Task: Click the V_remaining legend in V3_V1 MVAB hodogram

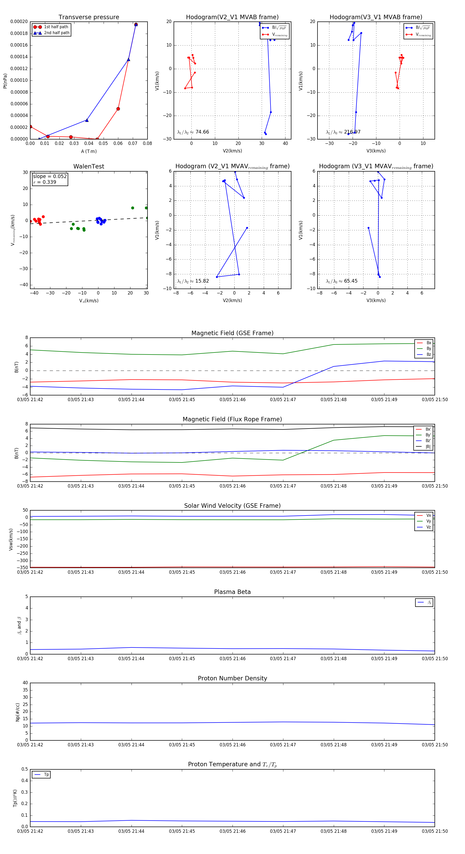Action: click(x=418, y=34)
